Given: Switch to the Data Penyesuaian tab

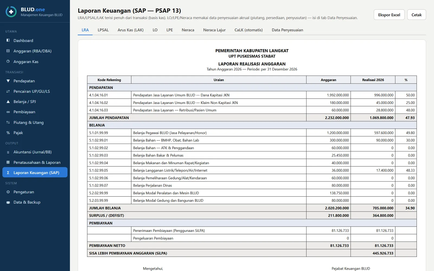Looking at the screenshot, I should (x=288, y=30).
